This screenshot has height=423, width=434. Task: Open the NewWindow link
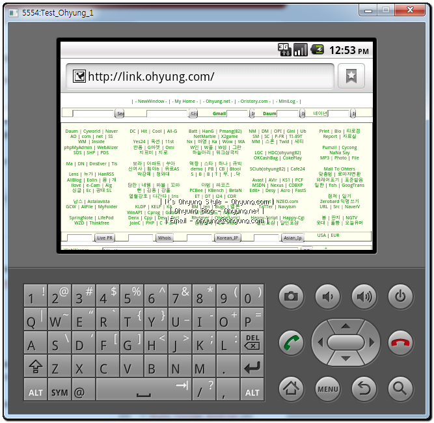151,102
